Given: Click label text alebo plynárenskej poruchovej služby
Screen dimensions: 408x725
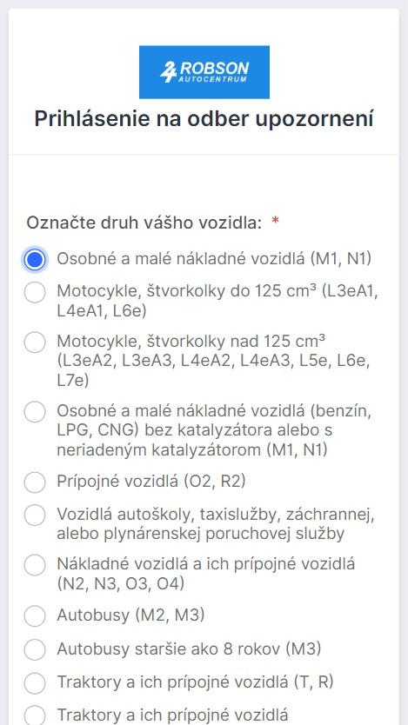Looking at the screenshot, I should [201, 534].
